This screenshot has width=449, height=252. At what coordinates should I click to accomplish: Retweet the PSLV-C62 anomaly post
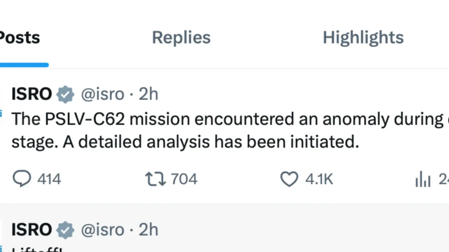[x=155, y=179]
